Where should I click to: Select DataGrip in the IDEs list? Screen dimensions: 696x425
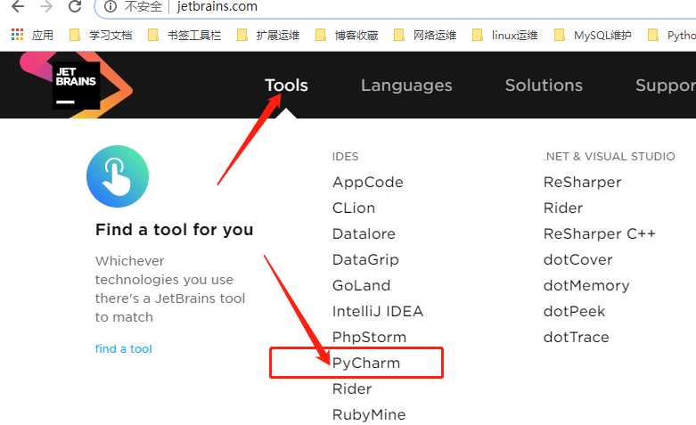pos(365,260)
